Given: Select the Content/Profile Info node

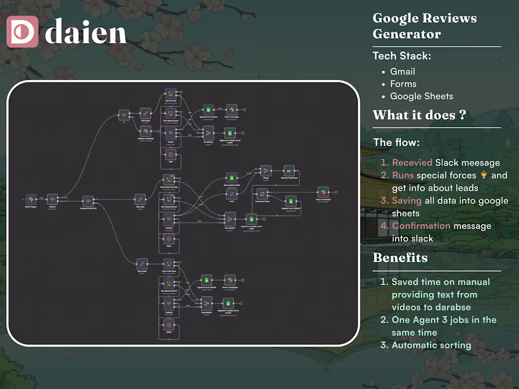Looking at the screenshot, I should coord(88,201).
